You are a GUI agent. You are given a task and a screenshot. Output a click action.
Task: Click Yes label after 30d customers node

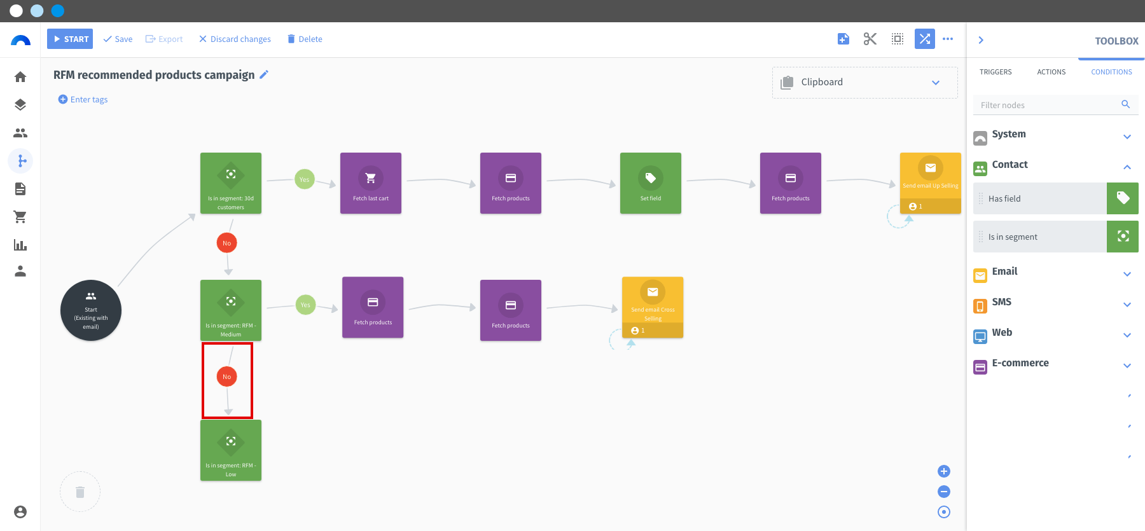point(305,179)
